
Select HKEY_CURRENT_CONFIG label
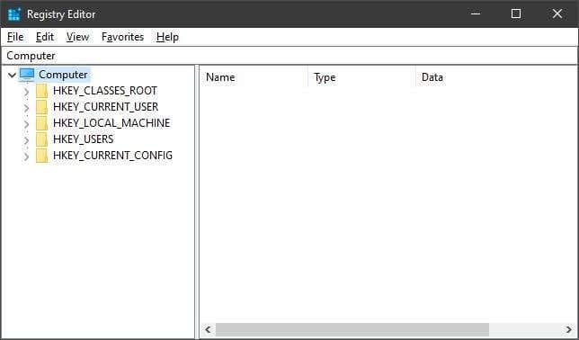(x=112, y=156)
